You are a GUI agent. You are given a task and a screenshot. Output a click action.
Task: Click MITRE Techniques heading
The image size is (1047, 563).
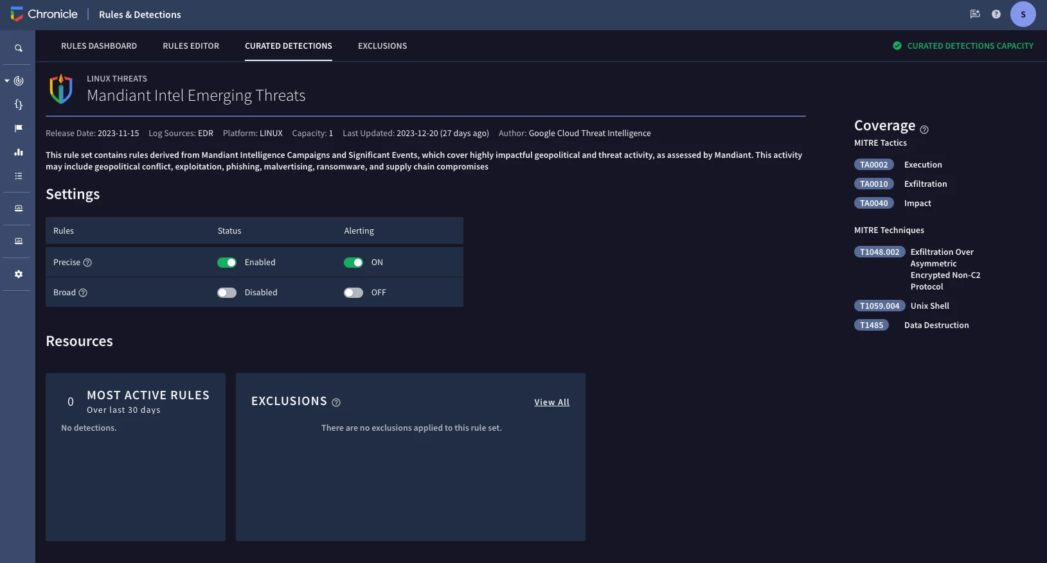889,230
